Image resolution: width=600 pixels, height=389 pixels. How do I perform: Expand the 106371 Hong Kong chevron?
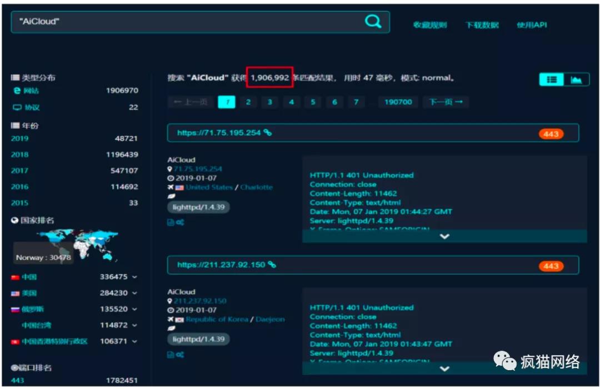[134, 341]
